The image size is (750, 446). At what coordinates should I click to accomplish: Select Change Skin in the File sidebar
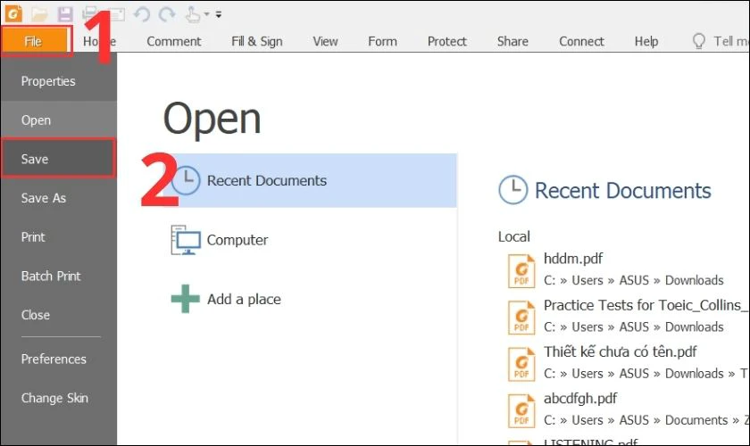click(58, 398)
